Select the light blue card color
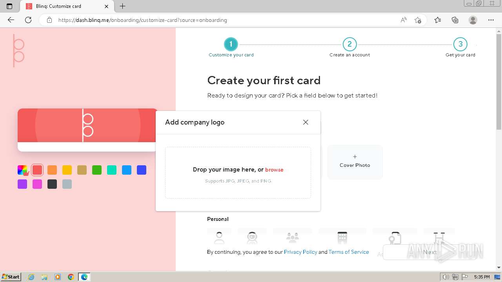Image resolution: width=502 pixels, height=282 pixels. point(127,170)
